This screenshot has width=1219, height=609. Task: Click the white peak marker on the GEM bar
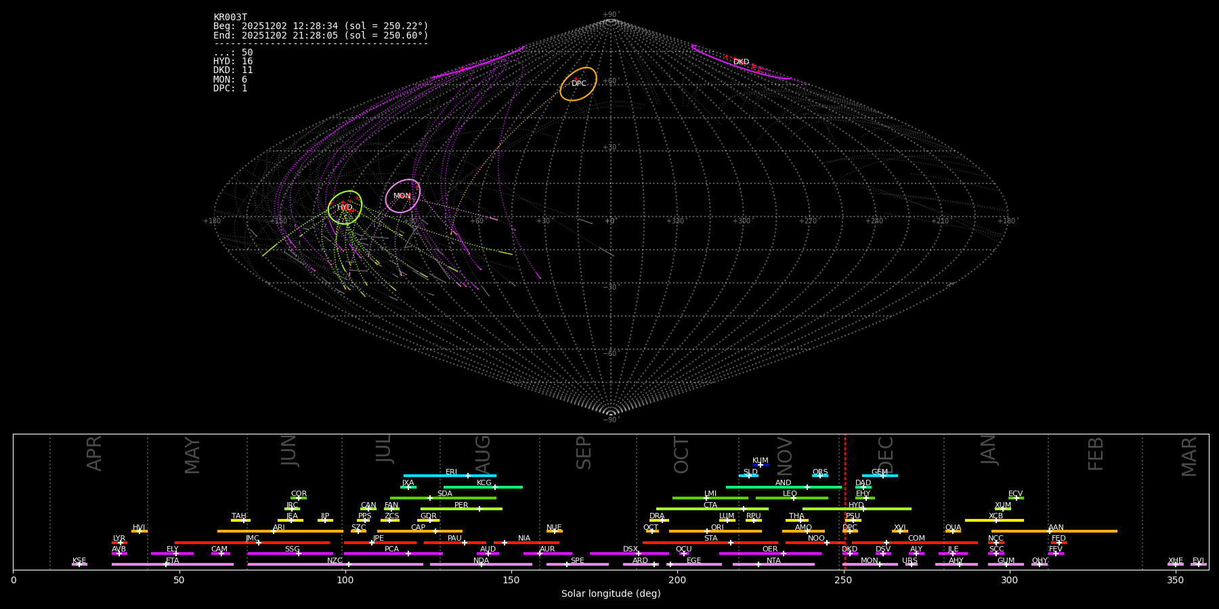click(882, 476)
